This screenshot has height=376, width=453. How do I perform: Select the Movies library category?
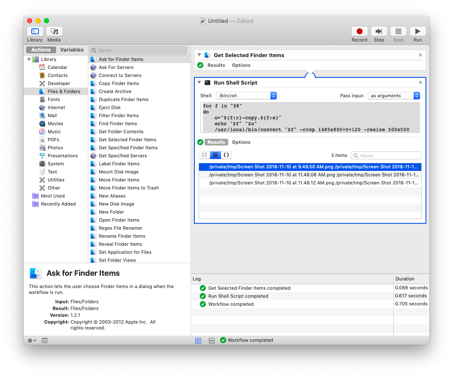pos(55,124)
